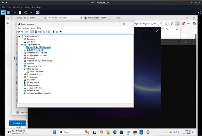Pause the virtual machine
The width and height of the screenshot is (202, 136).
click(20, 13)
